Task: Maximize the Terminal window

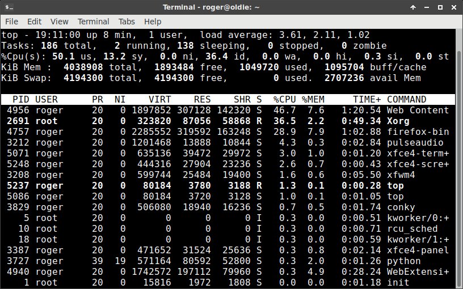Action: [440, 7]
